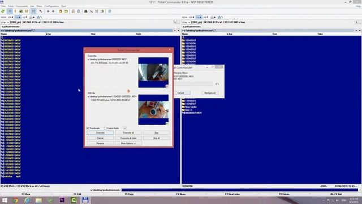Screen dimensions: 362x204
Task: Select drive c in right panel drive bar
Action: coord(185,17)
